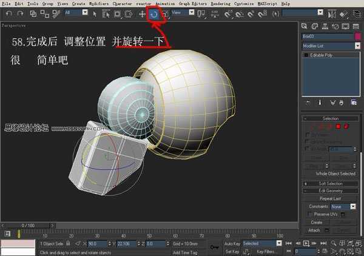Click the Pan hand viewport tool
The height and width of the screenshot is (256, 364).
(x=342, y=251)
